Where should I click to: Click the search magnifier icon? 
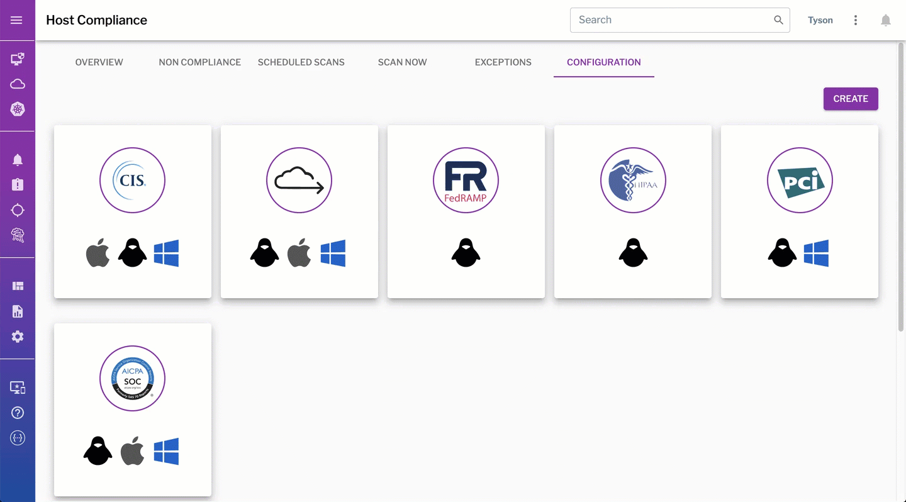pos(778,20)
